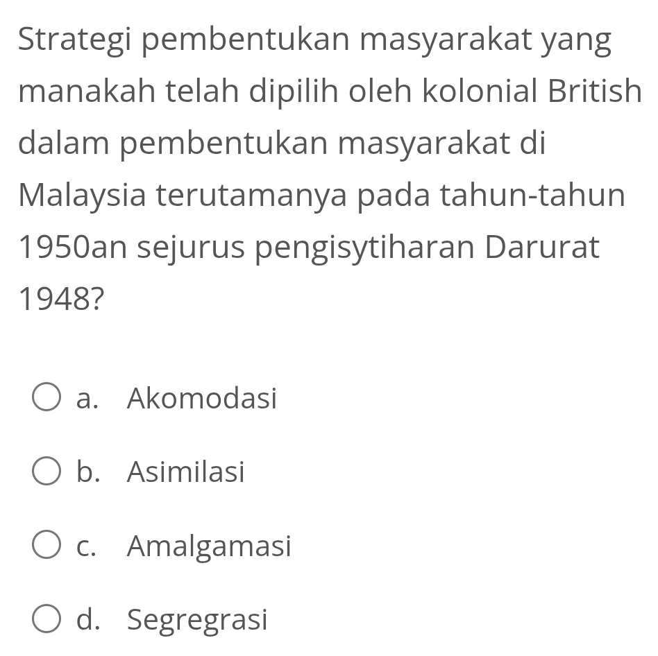
Task: Choose the Amalgamasi radio button
Action: pyautogui.click(x=47, y=546)
